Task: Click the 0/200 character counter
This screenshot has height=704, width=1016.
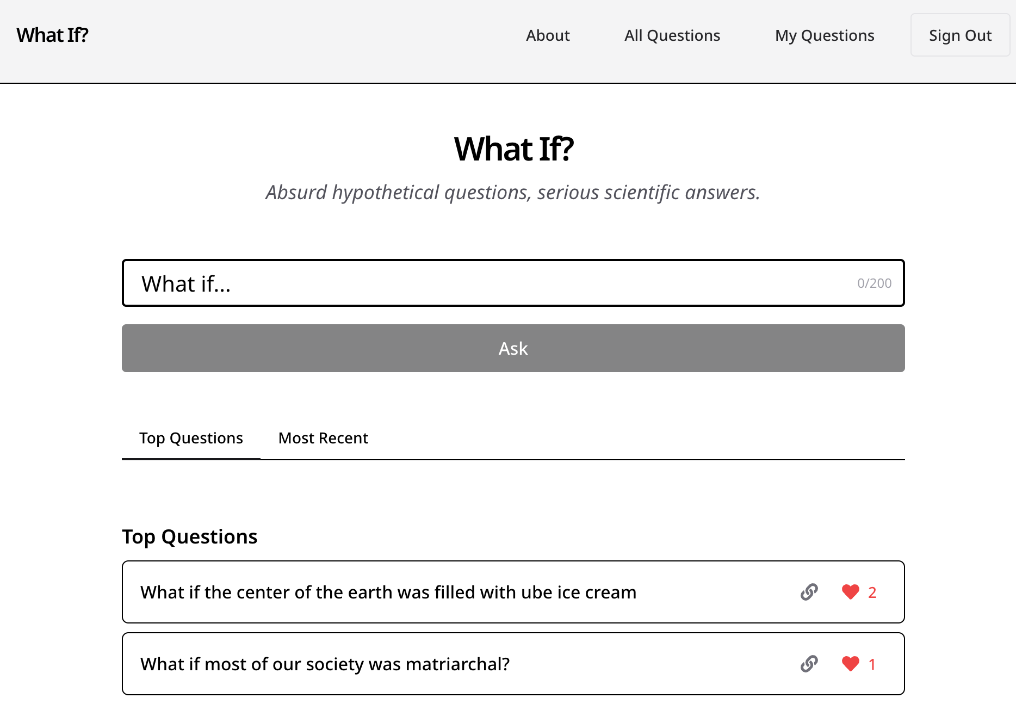Action: pyautogui.click(x=874, y=283)
